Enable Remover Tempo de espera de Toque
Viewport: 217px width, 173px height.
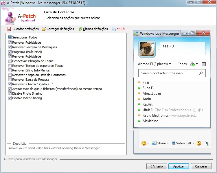(x=10, y=66)
